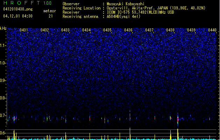Viewport: 220px width, 140px height.
Task: Click the kHz axis unit label
Action: [3, 28]
